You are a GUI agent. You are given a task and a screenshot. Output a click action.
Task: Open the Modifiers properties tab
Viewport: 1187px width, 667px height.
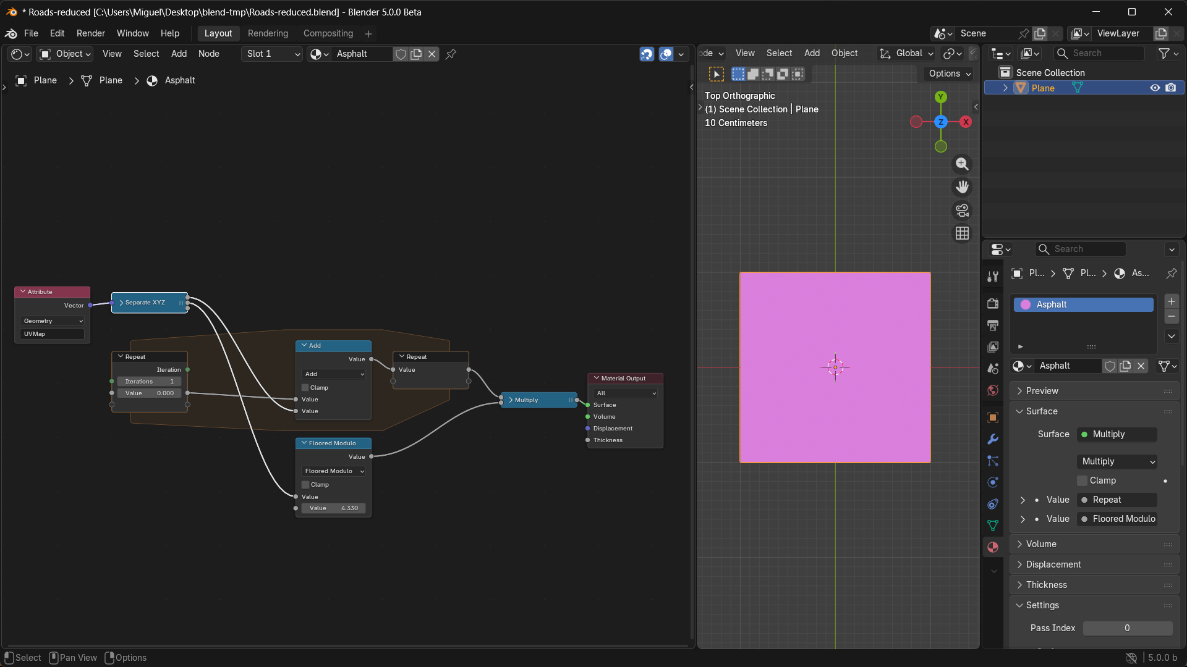pos(993,439)
